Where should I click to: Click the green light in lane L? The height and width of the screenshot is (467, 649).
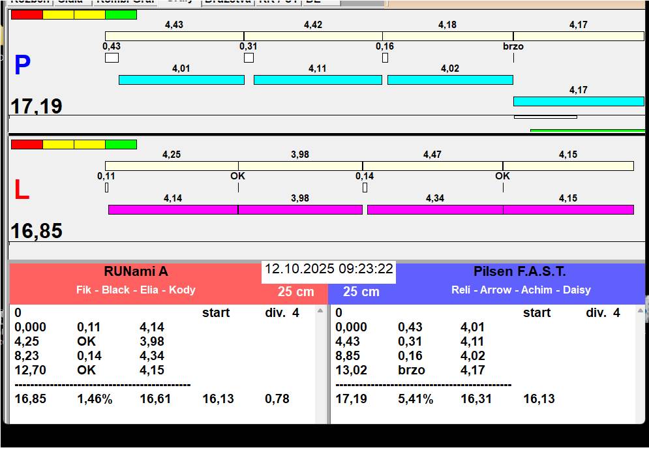tap(121, 145)
